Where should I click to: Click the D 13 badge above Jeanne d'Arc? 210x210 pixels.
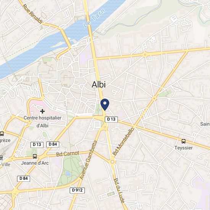coord(37,145)
